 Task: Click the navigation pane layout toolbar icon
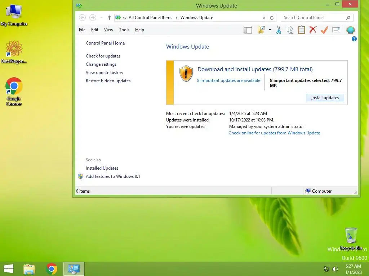[248, 30]
